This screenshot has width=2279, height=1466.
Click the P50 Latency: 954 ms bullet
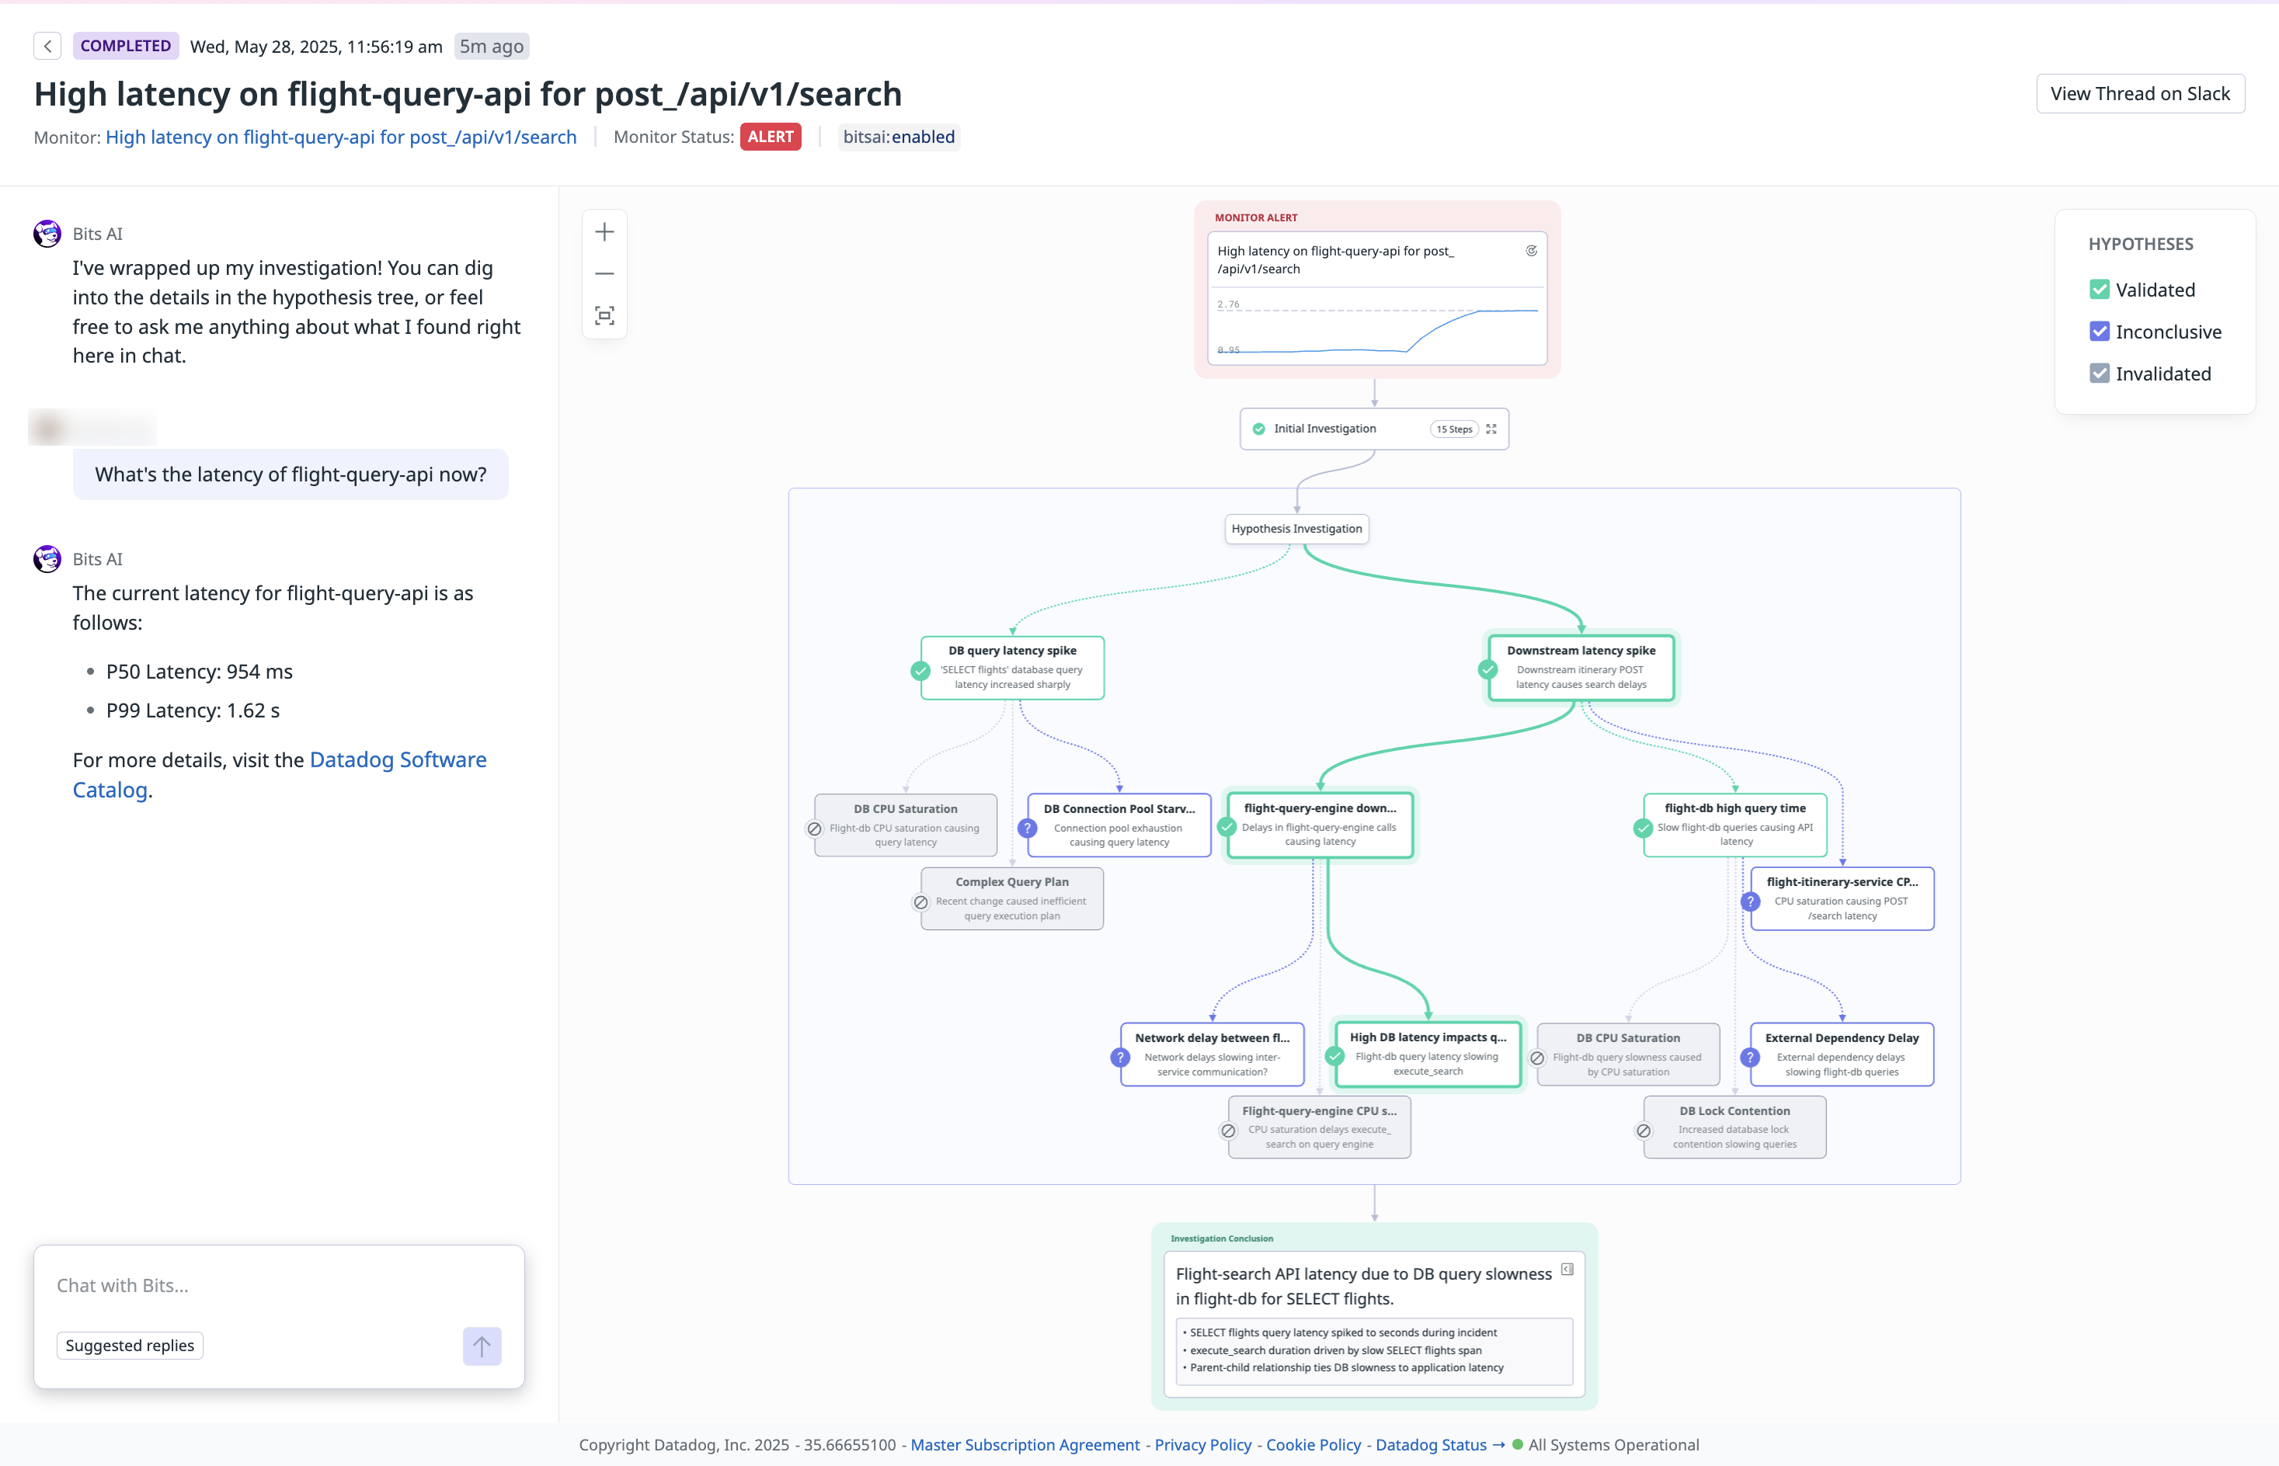[x=199, y=672]
